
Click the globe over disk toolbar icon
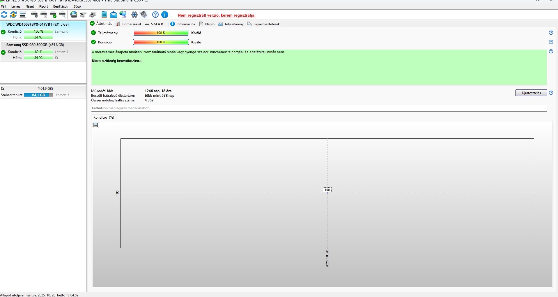74,15
